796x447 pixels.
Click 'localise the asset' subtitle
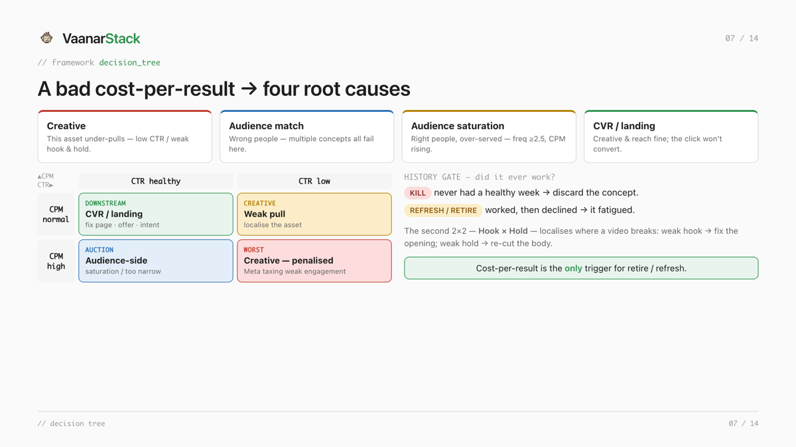click(x=273, y=225)
